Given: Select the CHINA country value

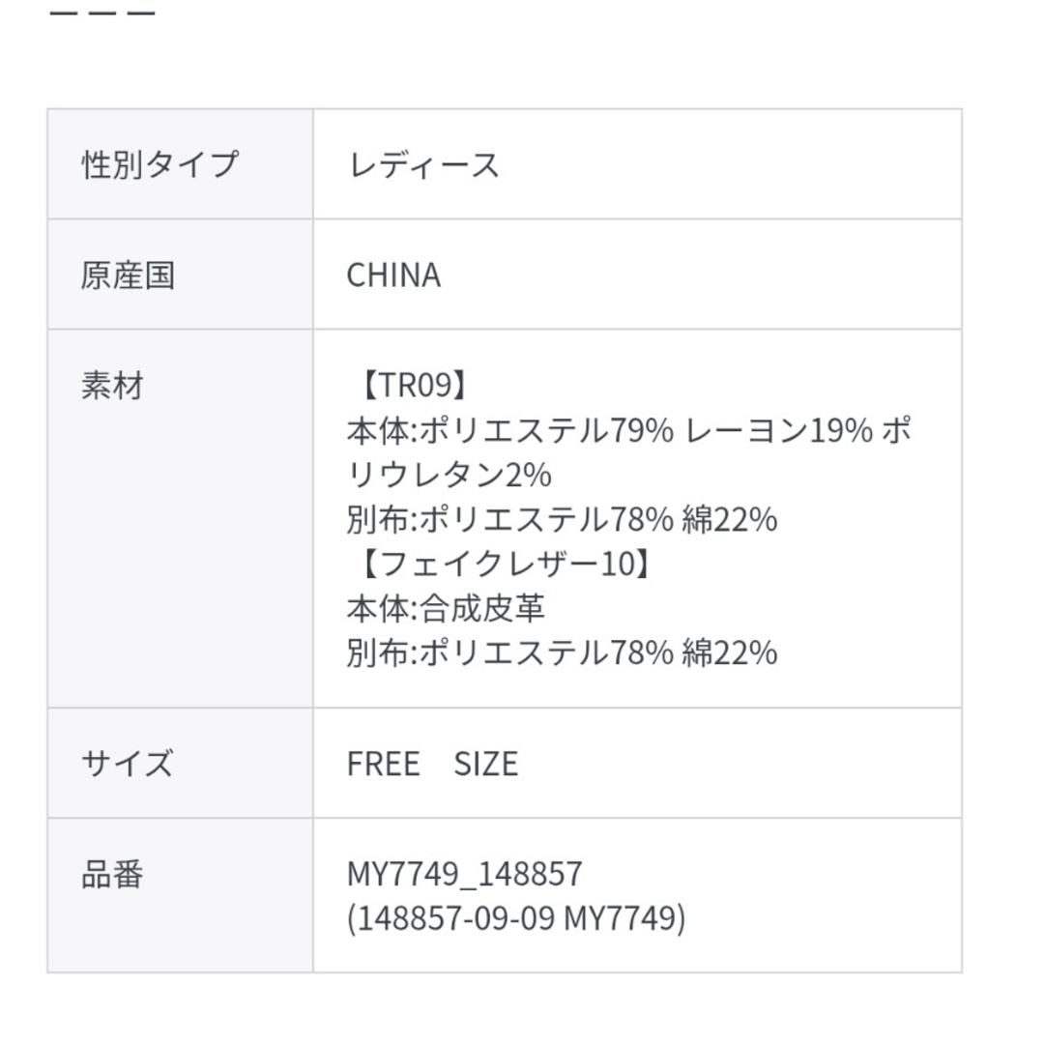Looking at the screenshot, I should pos(393,275).
